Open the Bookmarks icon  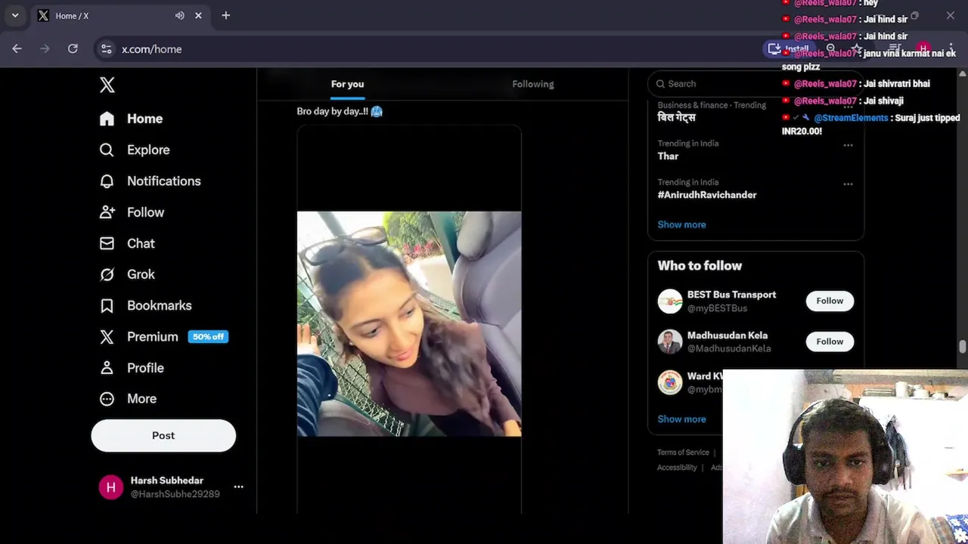coord(107,306)
